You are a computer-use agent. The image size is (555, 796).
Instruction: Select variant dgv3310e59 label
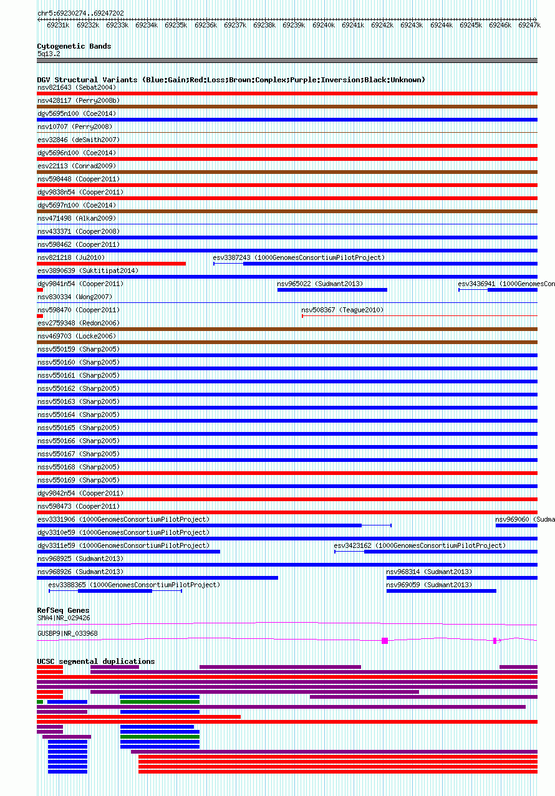[123, 532]
